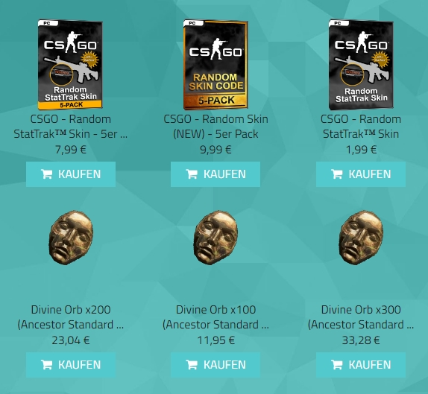Open the golden Random Skin Code 5-Pack image
This screenshot has height=394, width=428.
[x=215, y=65]
